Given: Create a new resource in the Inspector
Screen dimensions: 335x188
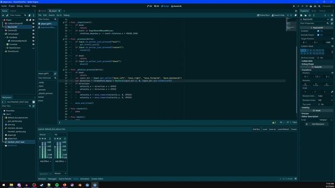Looking at the screenshot, I should click(x=301, y=15).
